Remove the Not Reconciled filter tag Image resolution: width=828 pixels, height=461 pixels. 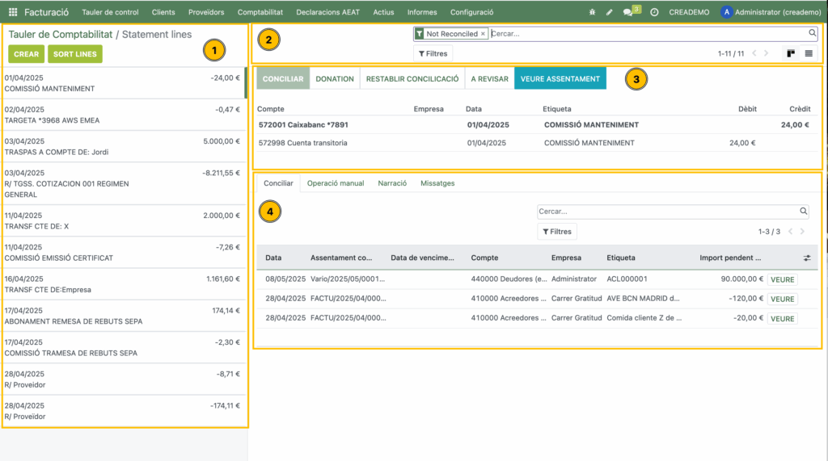click(484, 34)
